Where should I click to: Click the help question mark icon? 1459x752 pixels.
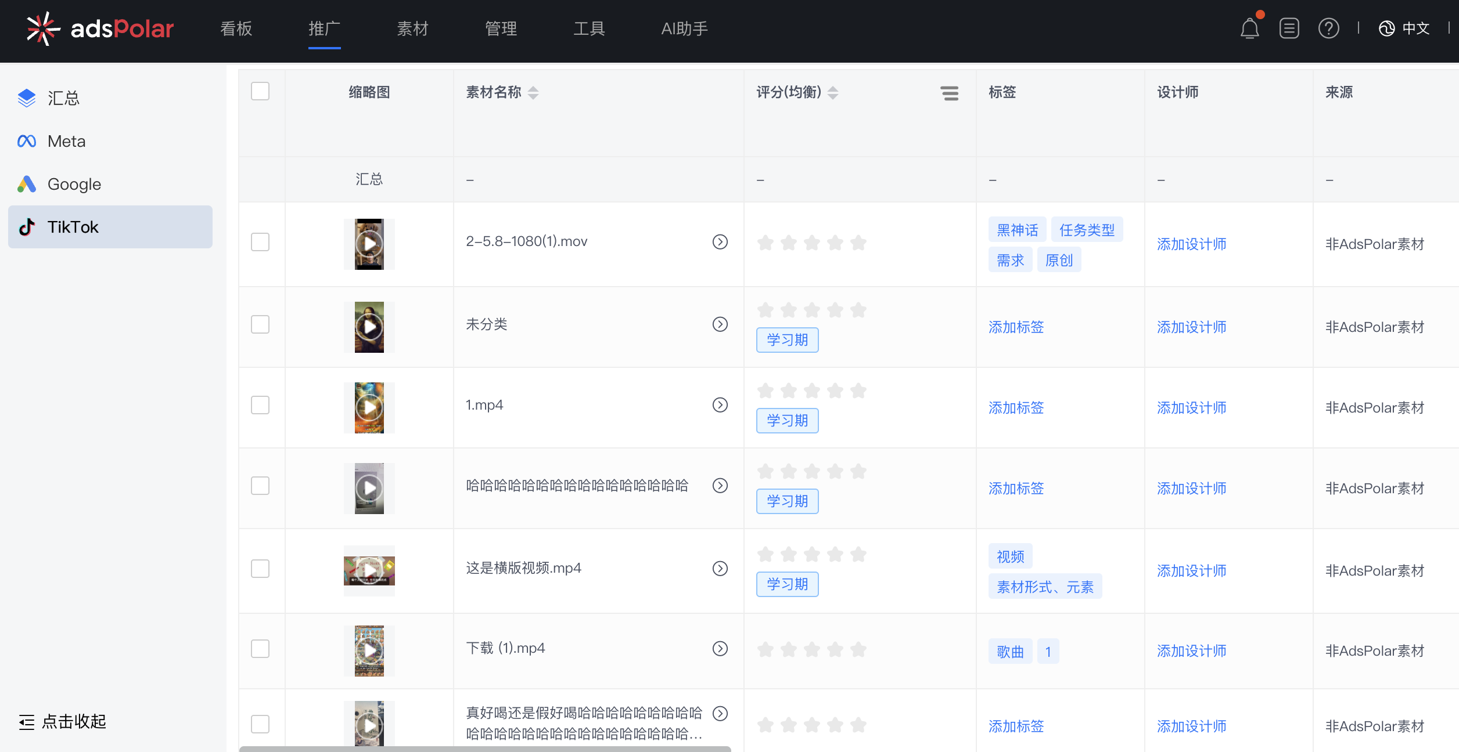[1328, 28]
